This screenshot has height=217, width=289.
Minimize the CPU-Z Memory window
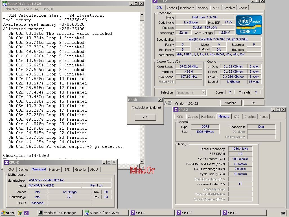tap(273, 110)
